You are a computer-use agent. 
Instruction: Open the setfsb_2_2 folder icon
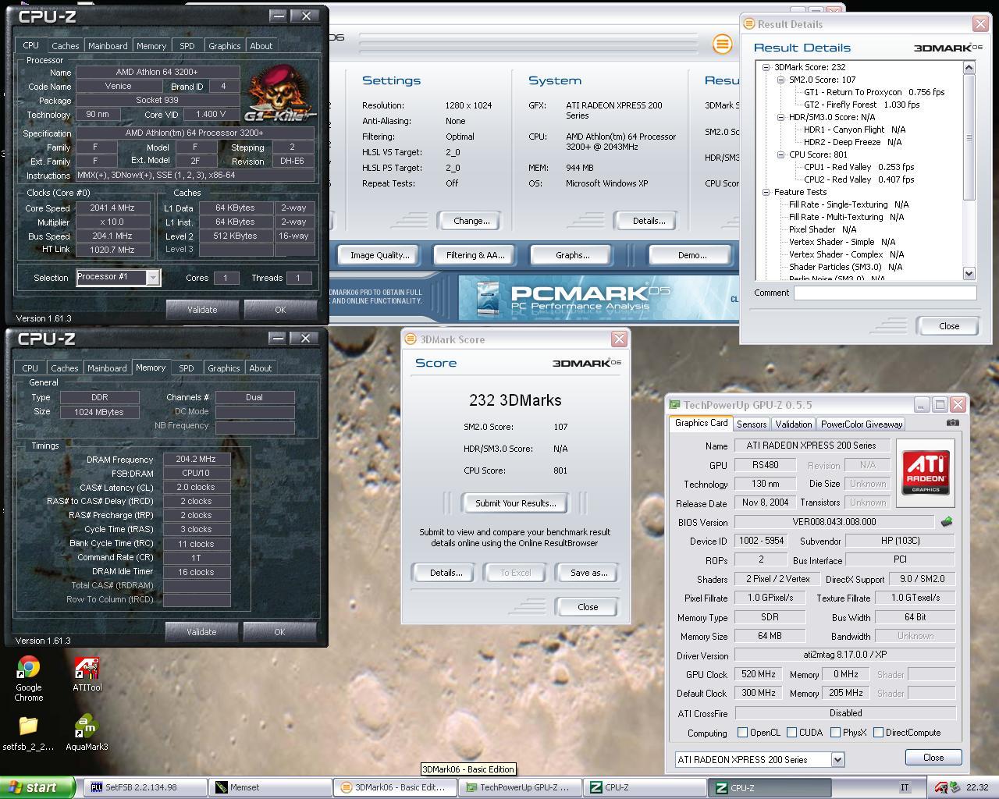pyautogui.click(x=28, y=734)
